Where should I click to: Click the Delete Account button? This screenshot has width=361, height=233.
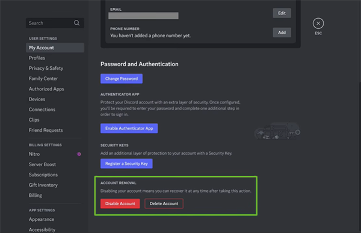(x=164, y=203)
